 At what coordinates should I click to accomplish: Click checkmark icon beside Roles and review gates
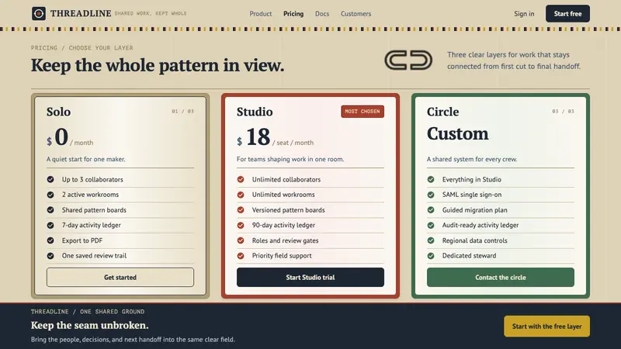pos(241,240)
